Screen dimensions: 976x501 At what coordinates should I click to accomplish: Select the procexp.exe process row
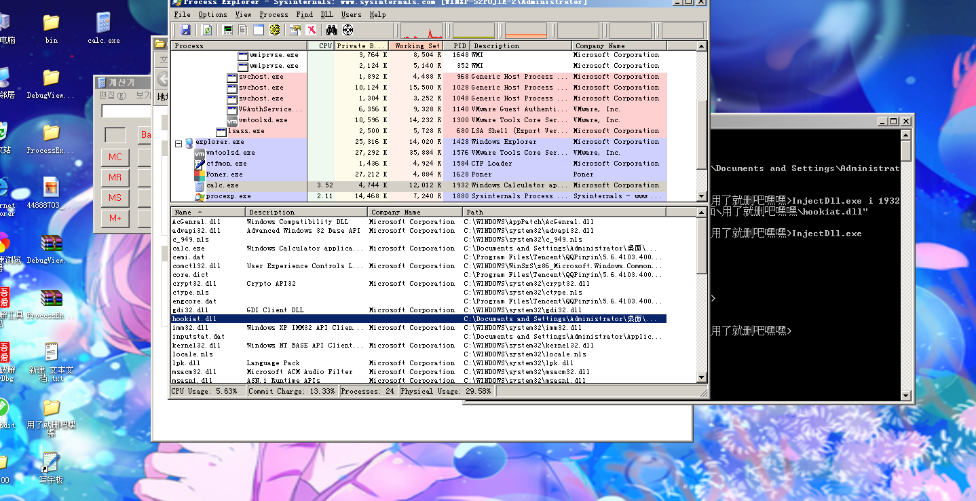pyautogui.click(x=419, y=196)
